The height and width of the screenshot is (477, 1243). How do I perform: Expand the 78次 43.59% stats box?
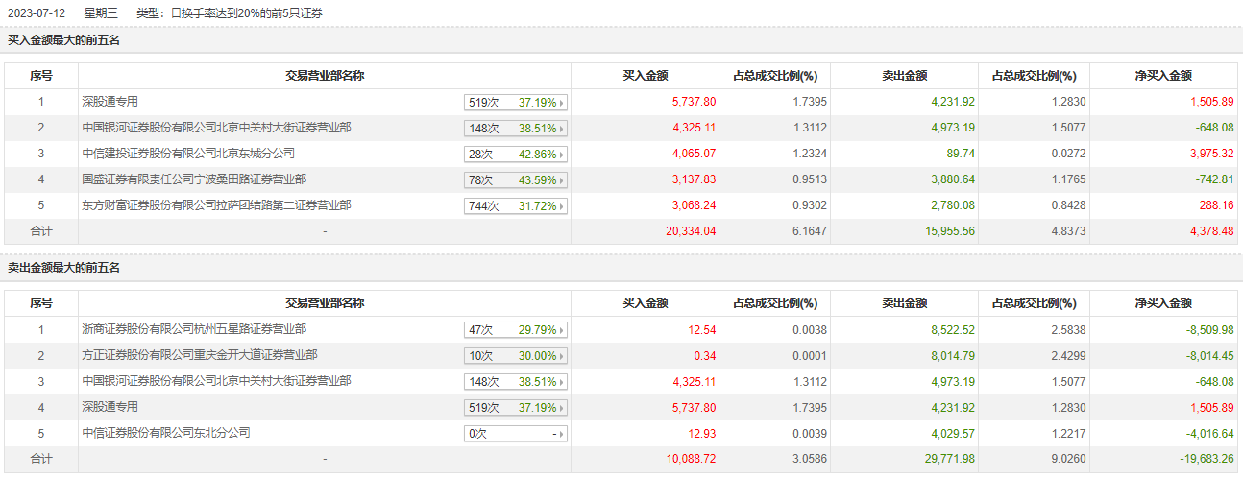516,179
